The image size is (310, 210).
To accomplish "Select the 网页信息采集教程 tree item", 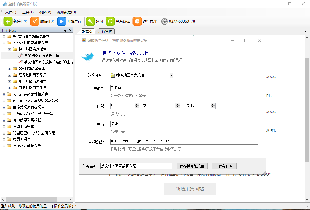I will [x=27, y=120].
